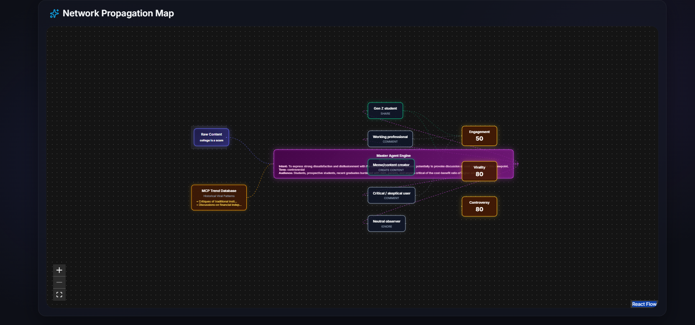Click 'Historical Viral Patterns' subtitle
The image size is (695, 325).
(x=219, y=196)
